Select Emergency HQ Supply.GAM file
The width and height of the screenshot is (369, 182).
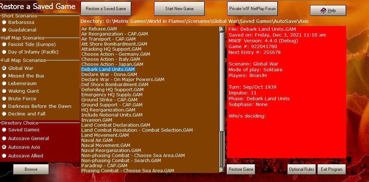coord(112,95)
